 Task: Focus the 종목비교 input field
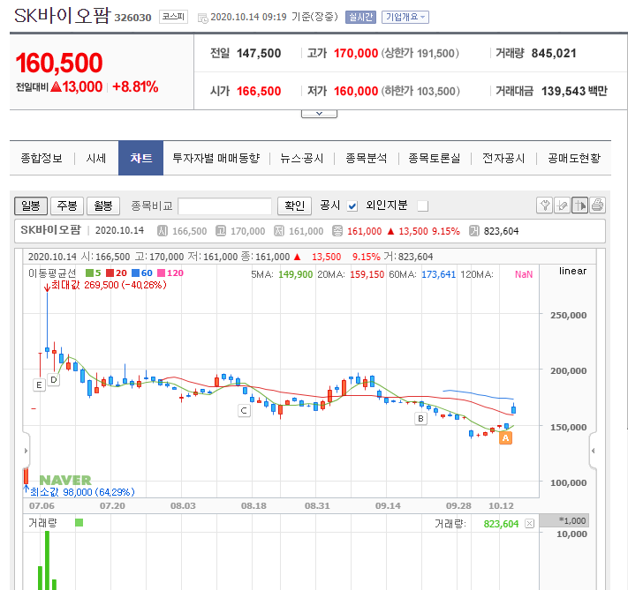click(x=224, y=206)
